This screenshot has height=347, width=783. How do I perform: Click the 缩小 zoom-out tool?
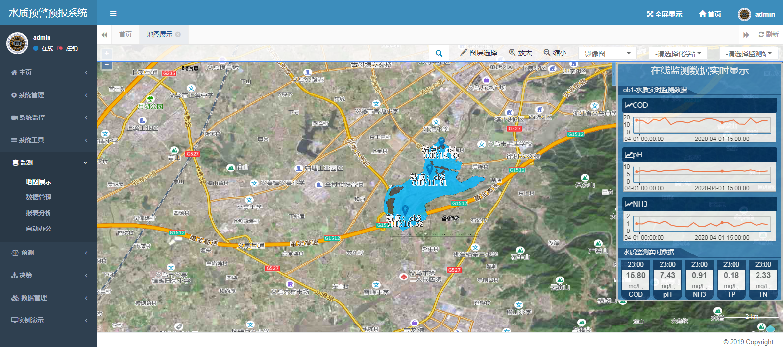tap(555, 53)
